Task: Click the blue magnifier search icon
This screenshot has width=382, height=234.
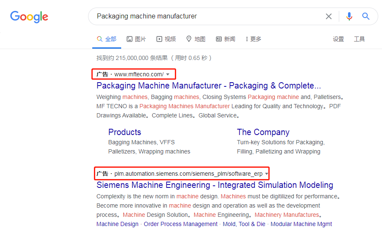Action: (366, 16)
